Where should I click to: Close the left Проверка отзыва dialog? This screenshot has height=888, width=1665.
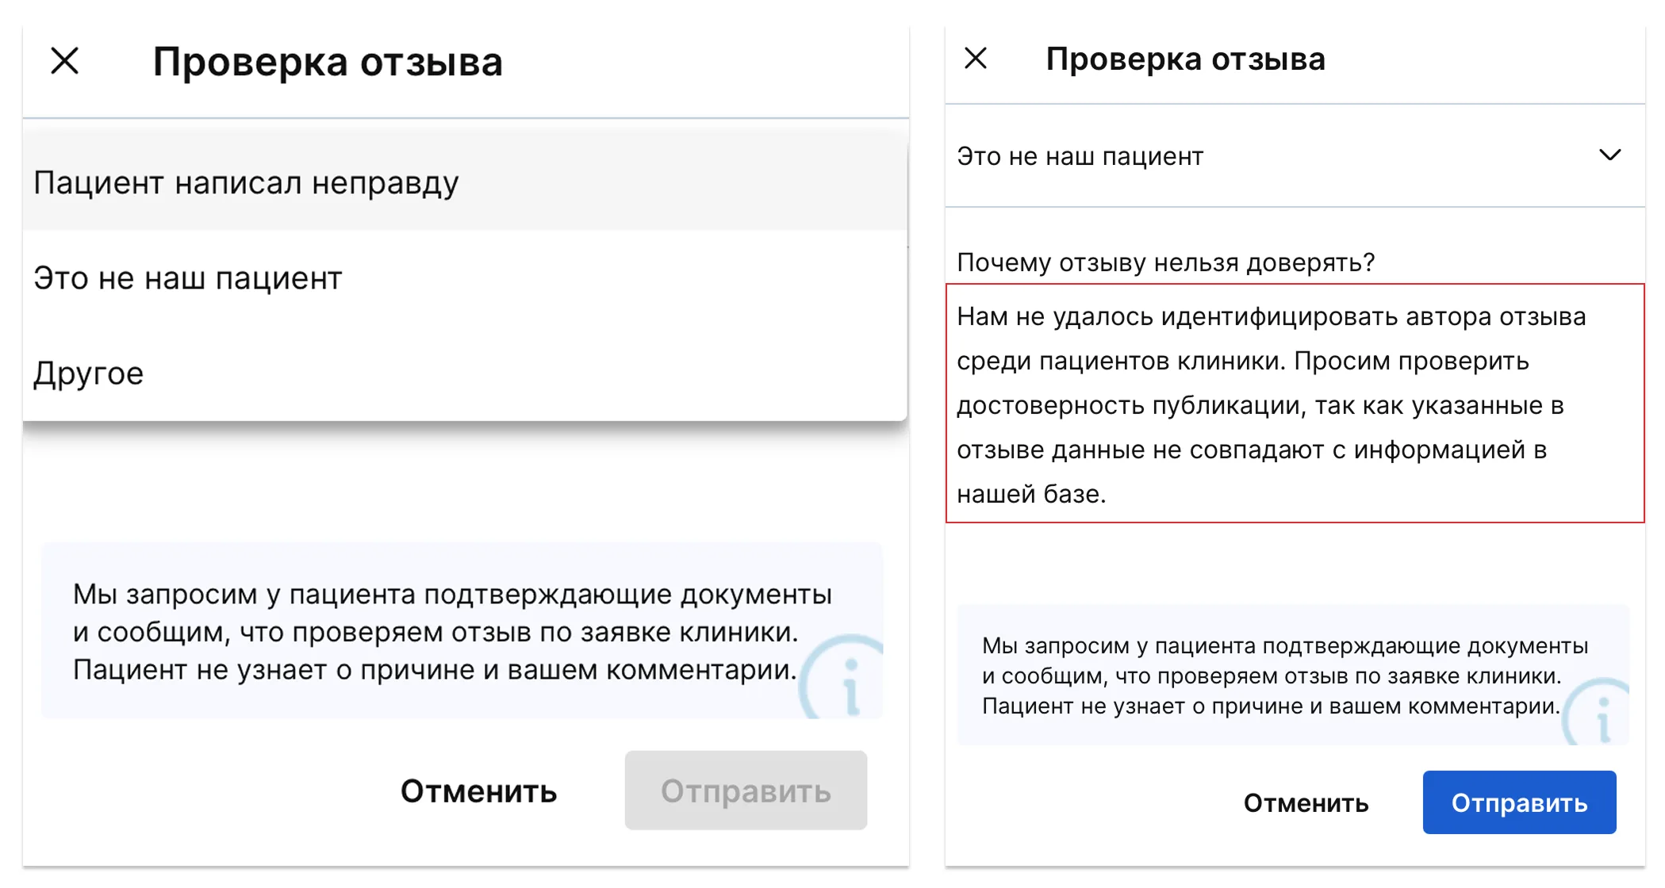[65, 60]
